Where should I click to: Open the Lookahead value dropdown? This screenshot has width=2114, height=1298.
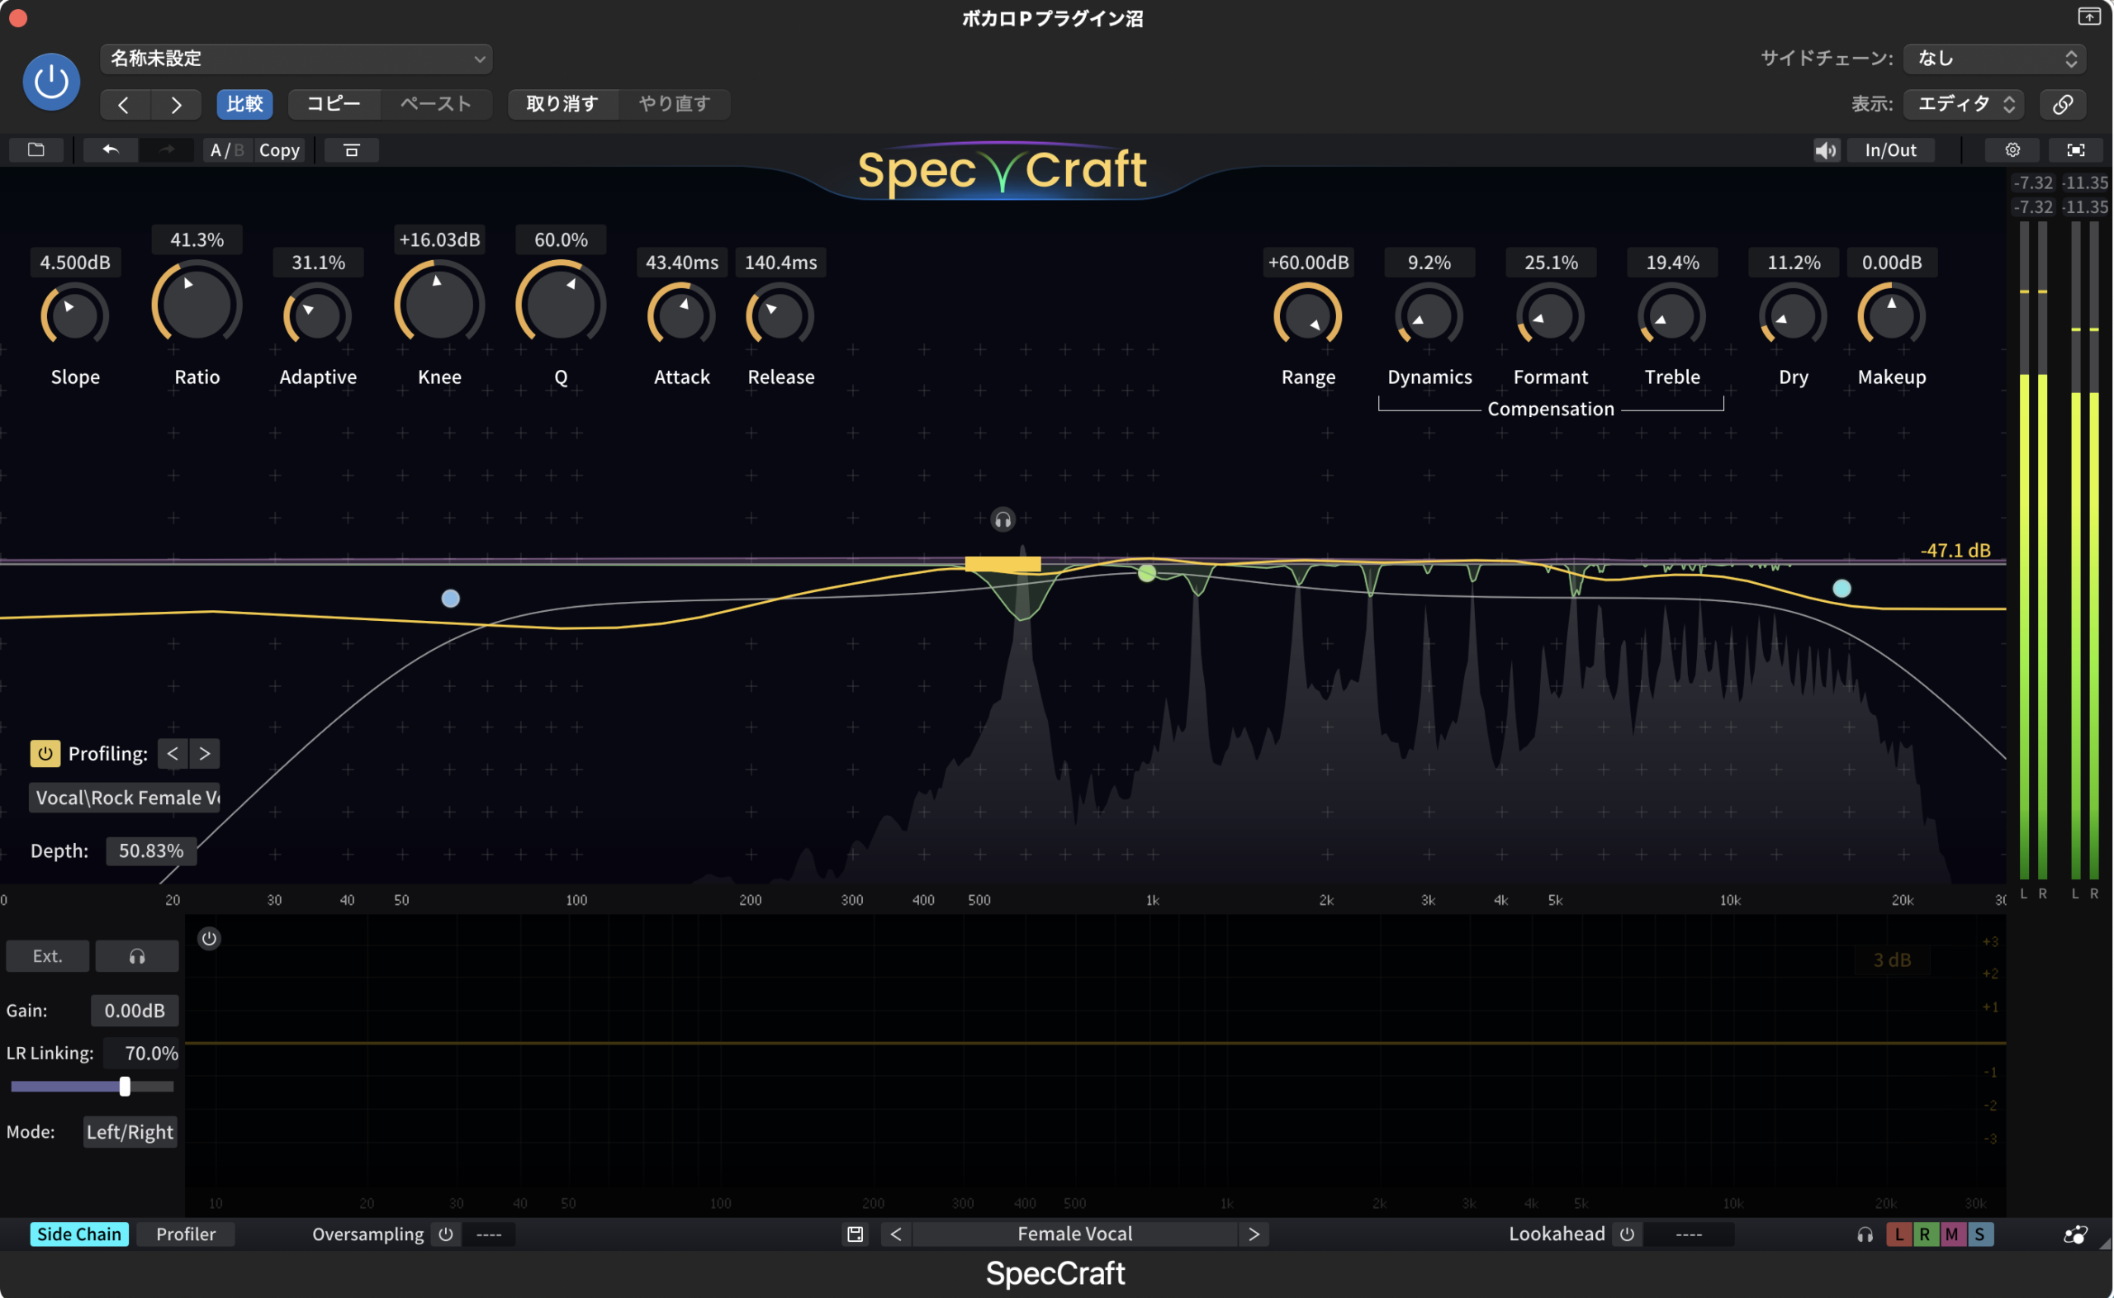tap(1688, 1234)
